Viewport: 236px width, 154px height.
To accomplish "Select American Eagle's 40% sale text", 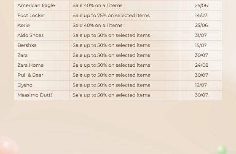I will 97,5.
